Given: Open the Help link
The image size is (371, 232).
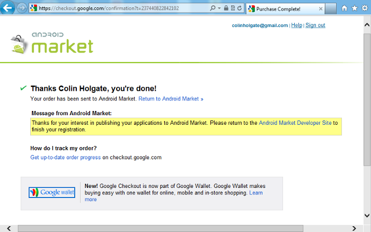Looking at the screenshot, I should click(x=297, y=25).
